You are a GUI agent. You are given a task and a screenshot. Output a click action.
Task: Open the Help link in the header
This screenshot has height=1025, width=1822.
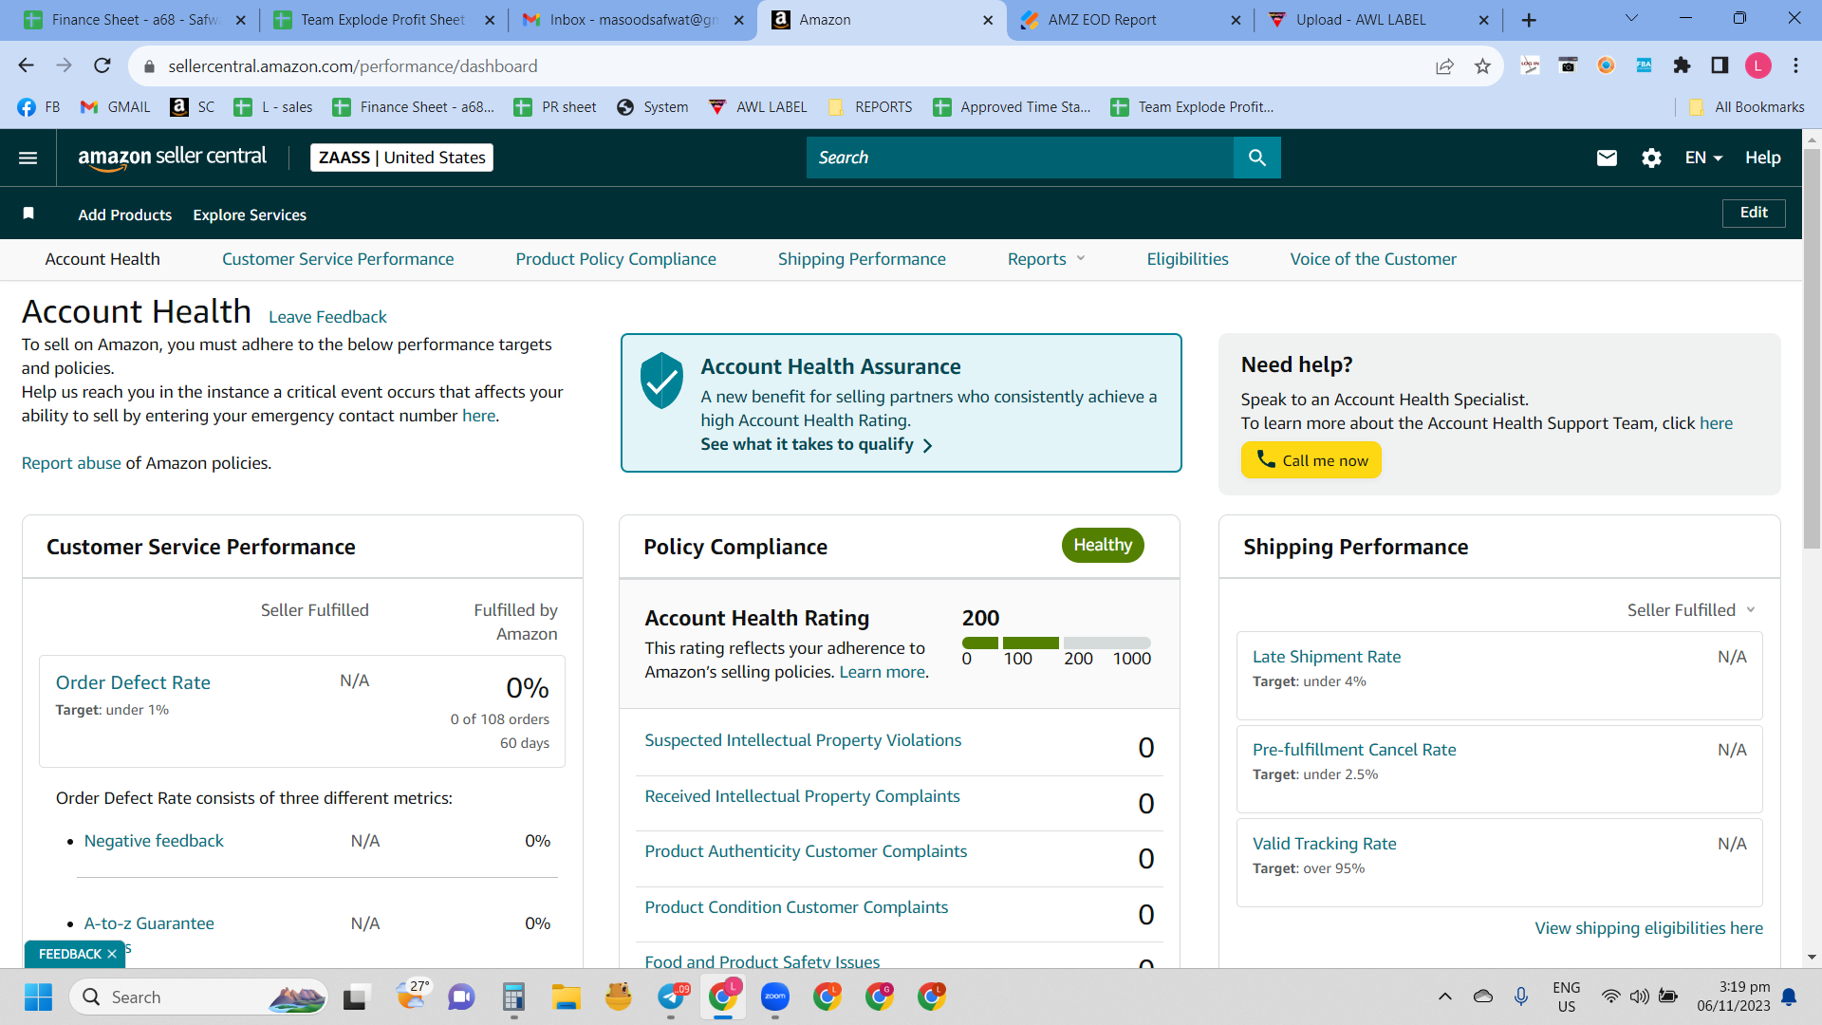click(x=1762, y=158)
